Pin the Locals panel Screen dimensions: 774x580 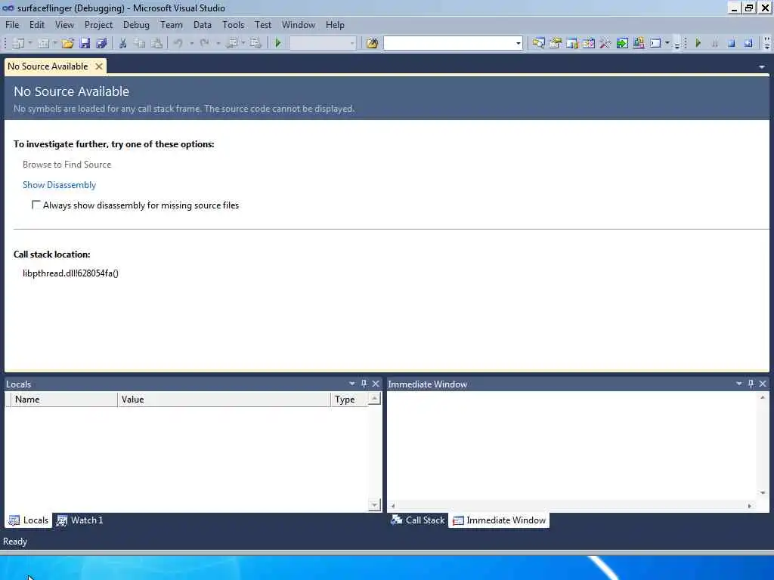click(364, 384)
